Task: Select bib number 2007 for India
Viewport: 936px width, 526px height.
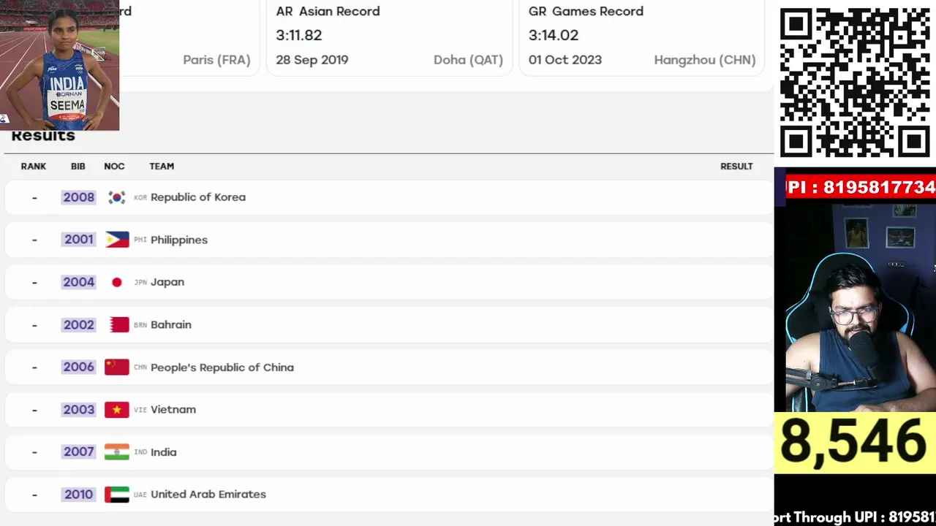Action: click(x=79, y=451)
